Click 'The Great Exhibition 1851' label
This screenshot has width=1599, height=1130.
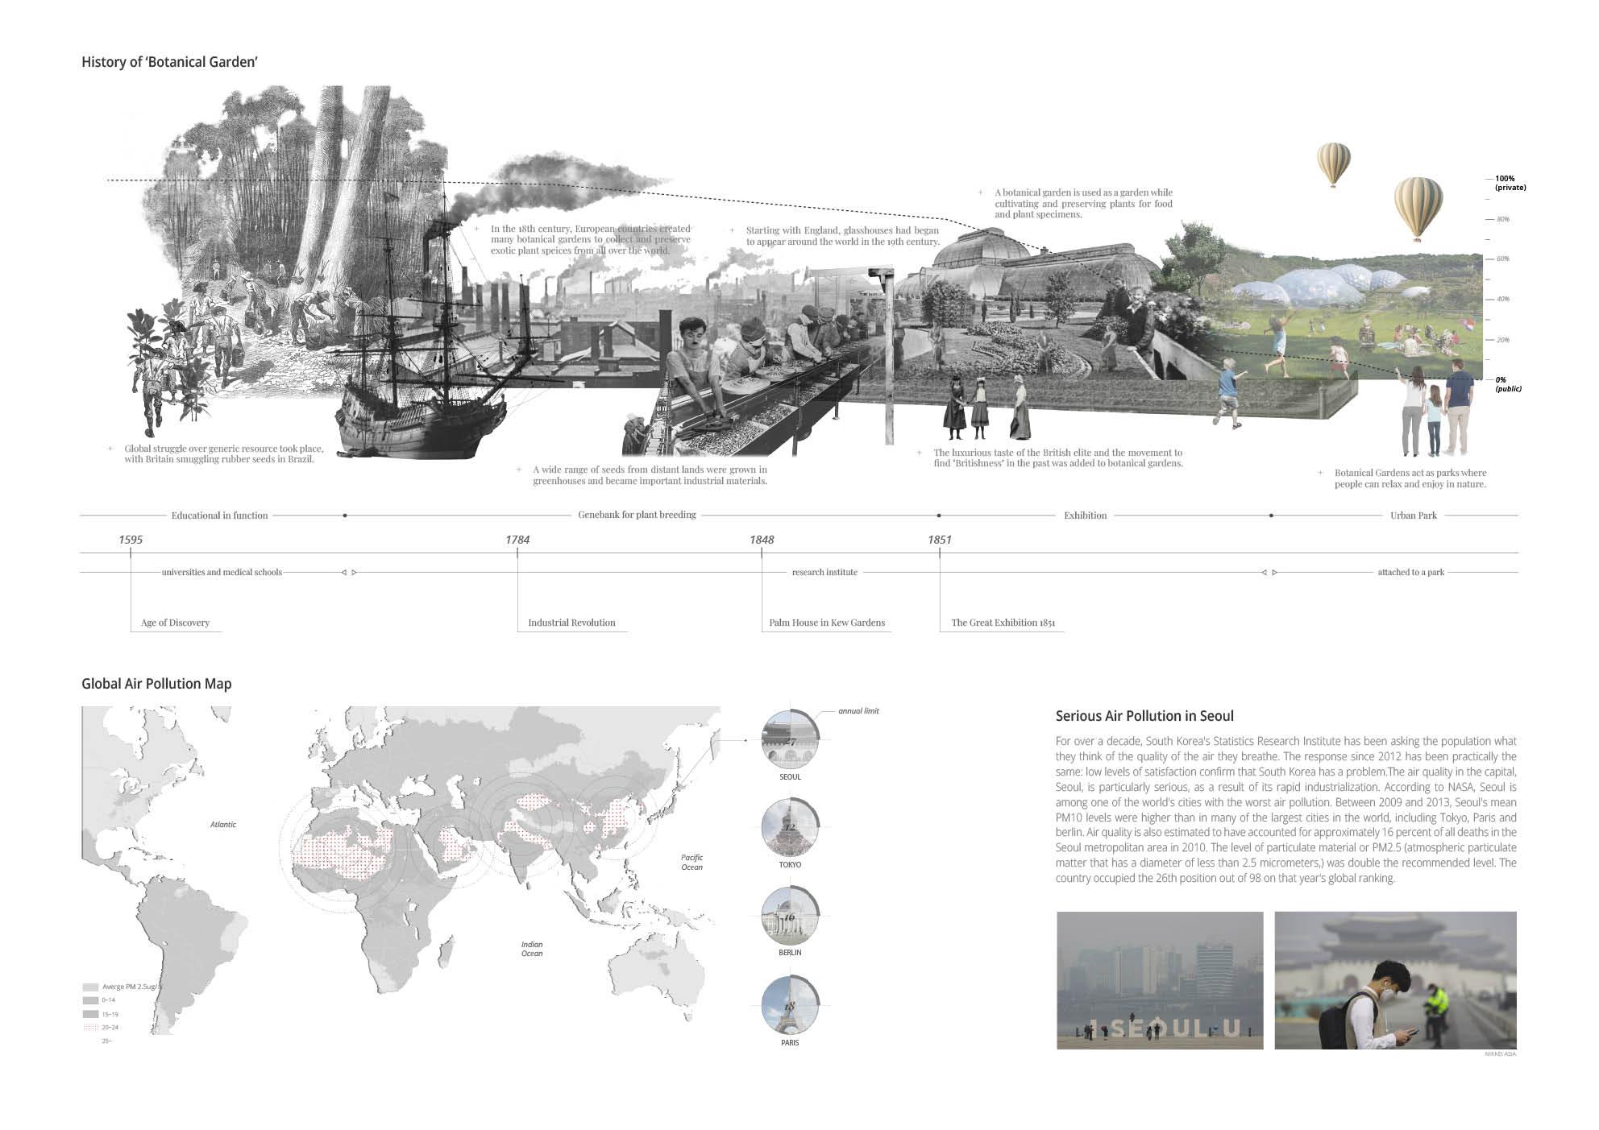coord(1003,623)
